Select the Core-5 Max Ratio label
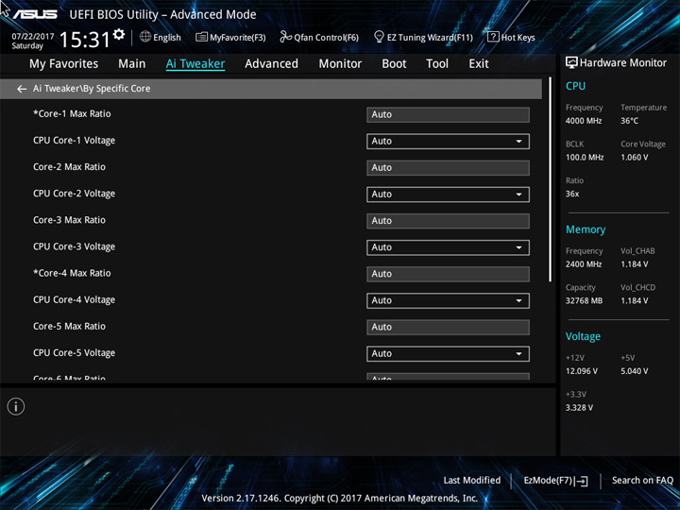This screenshot has height=510, width=680. tap(69, 326)
